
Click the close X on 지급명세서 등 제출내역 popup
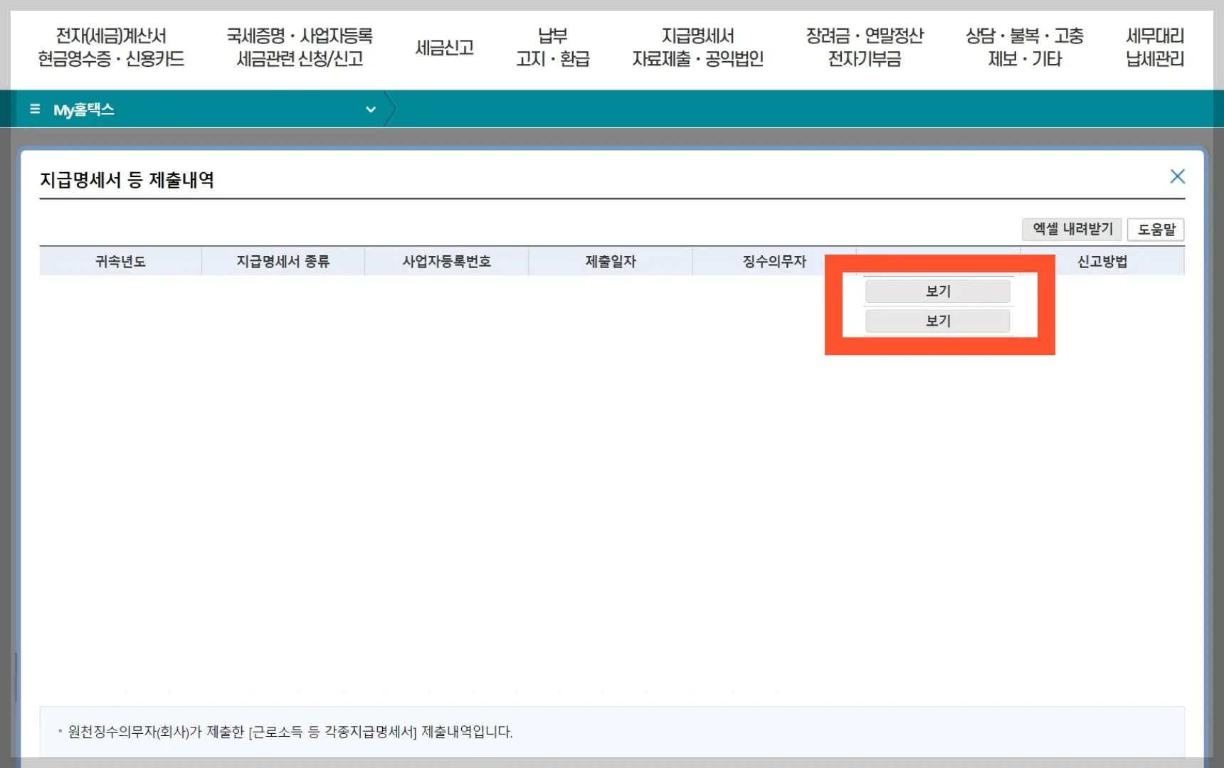(1178, 176)
